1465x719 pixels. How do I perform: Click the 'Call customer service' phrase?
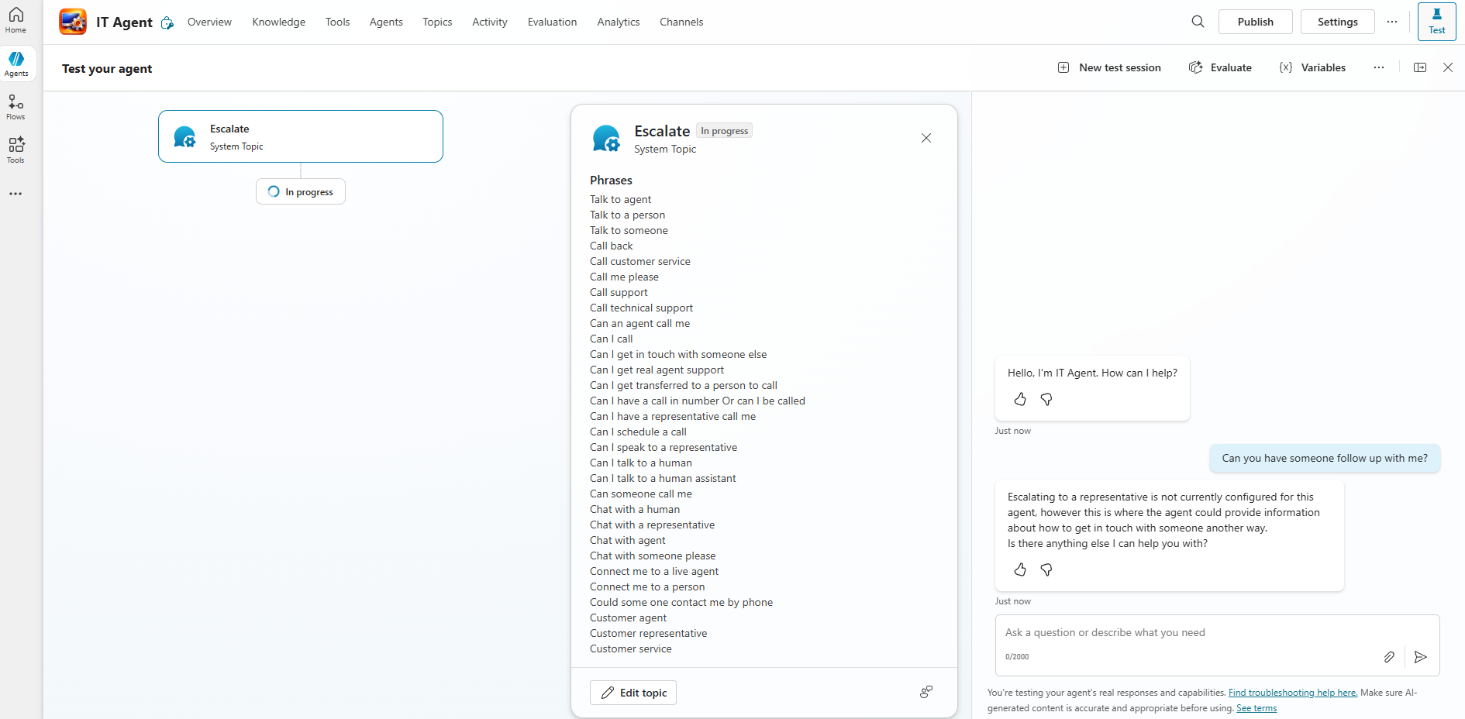(640, 261)
